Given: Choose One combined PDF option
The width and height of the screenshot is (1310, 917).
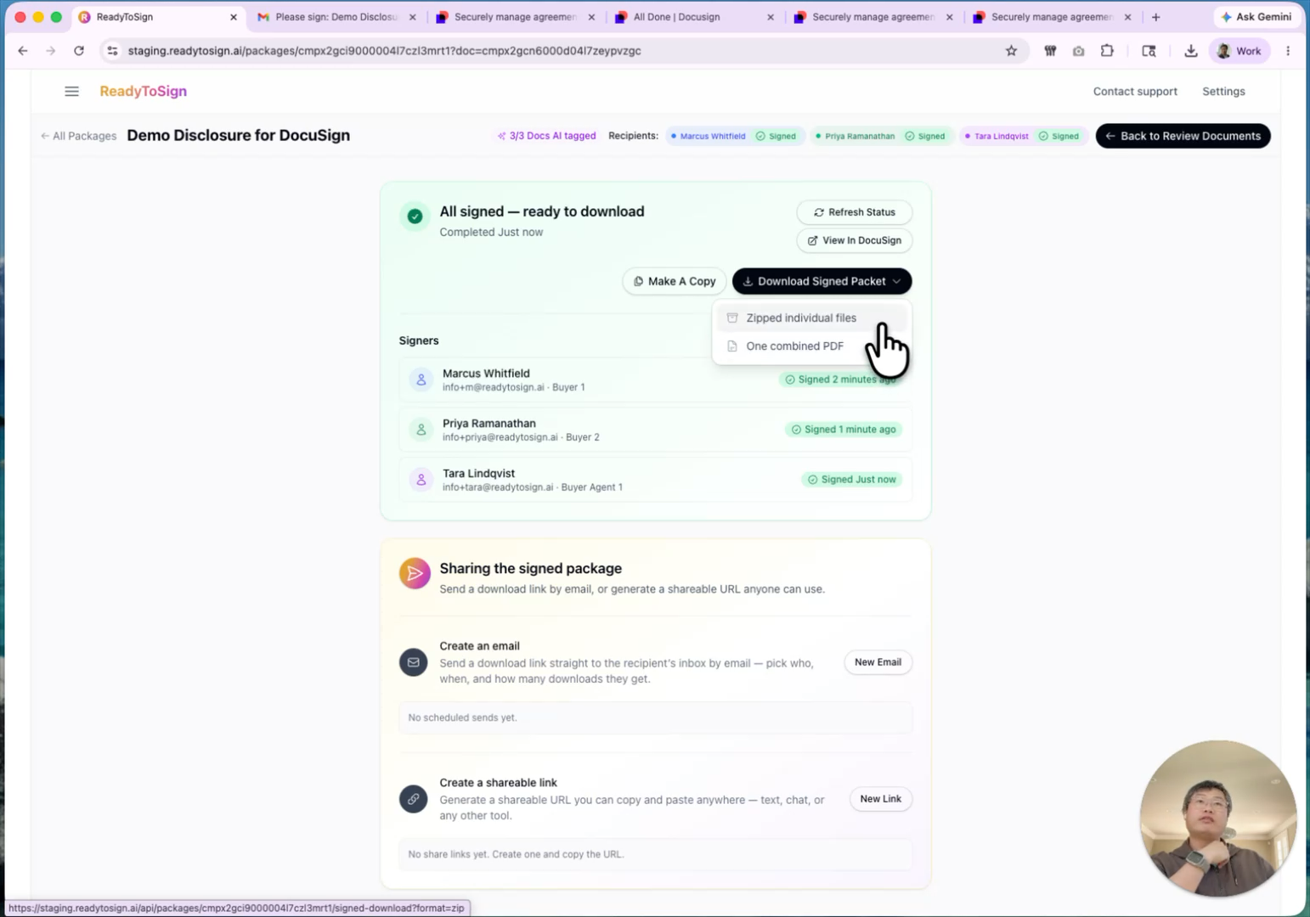Looking at the screenshot, I should (811, 346).
